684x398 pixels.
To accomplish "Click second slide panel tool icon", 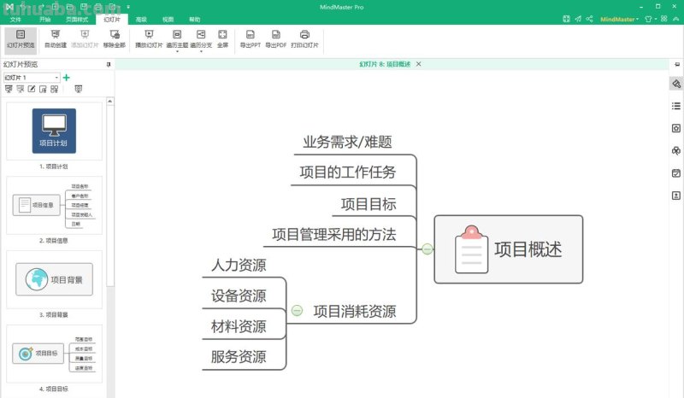I will point(20,90).
